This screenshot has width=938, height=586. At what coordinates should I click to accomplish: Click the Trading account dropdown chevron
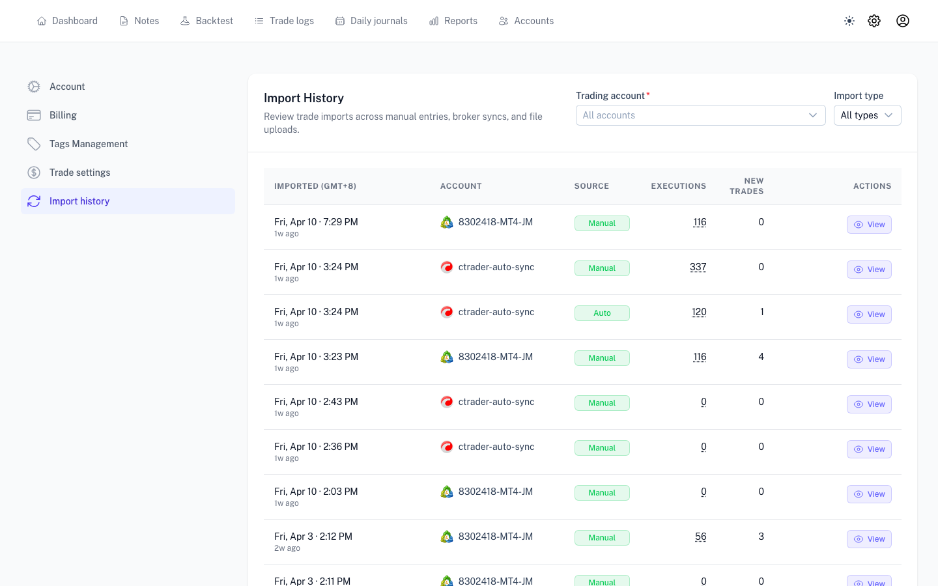tap(813, 115)
